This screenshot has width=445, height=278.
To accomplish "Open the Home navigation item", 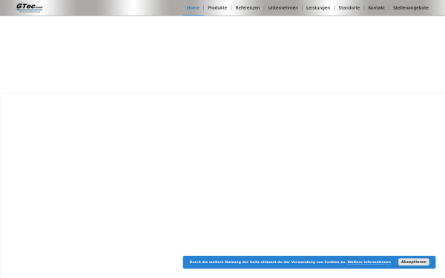I will 193,7.
